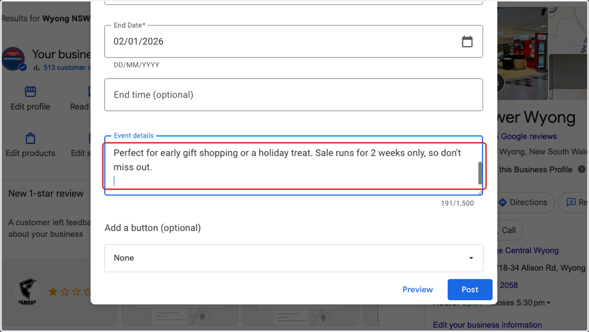Open the Add a button dropdown showing None
The width and height of the screenshot is (589, 332).
tap(294, 258)
